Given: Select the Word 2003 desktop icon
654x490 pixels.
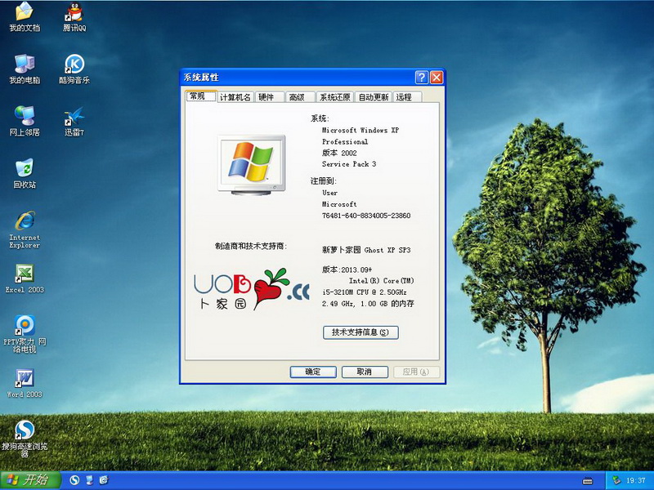Looking at the screenshot, I should click(x=25, y=379).
